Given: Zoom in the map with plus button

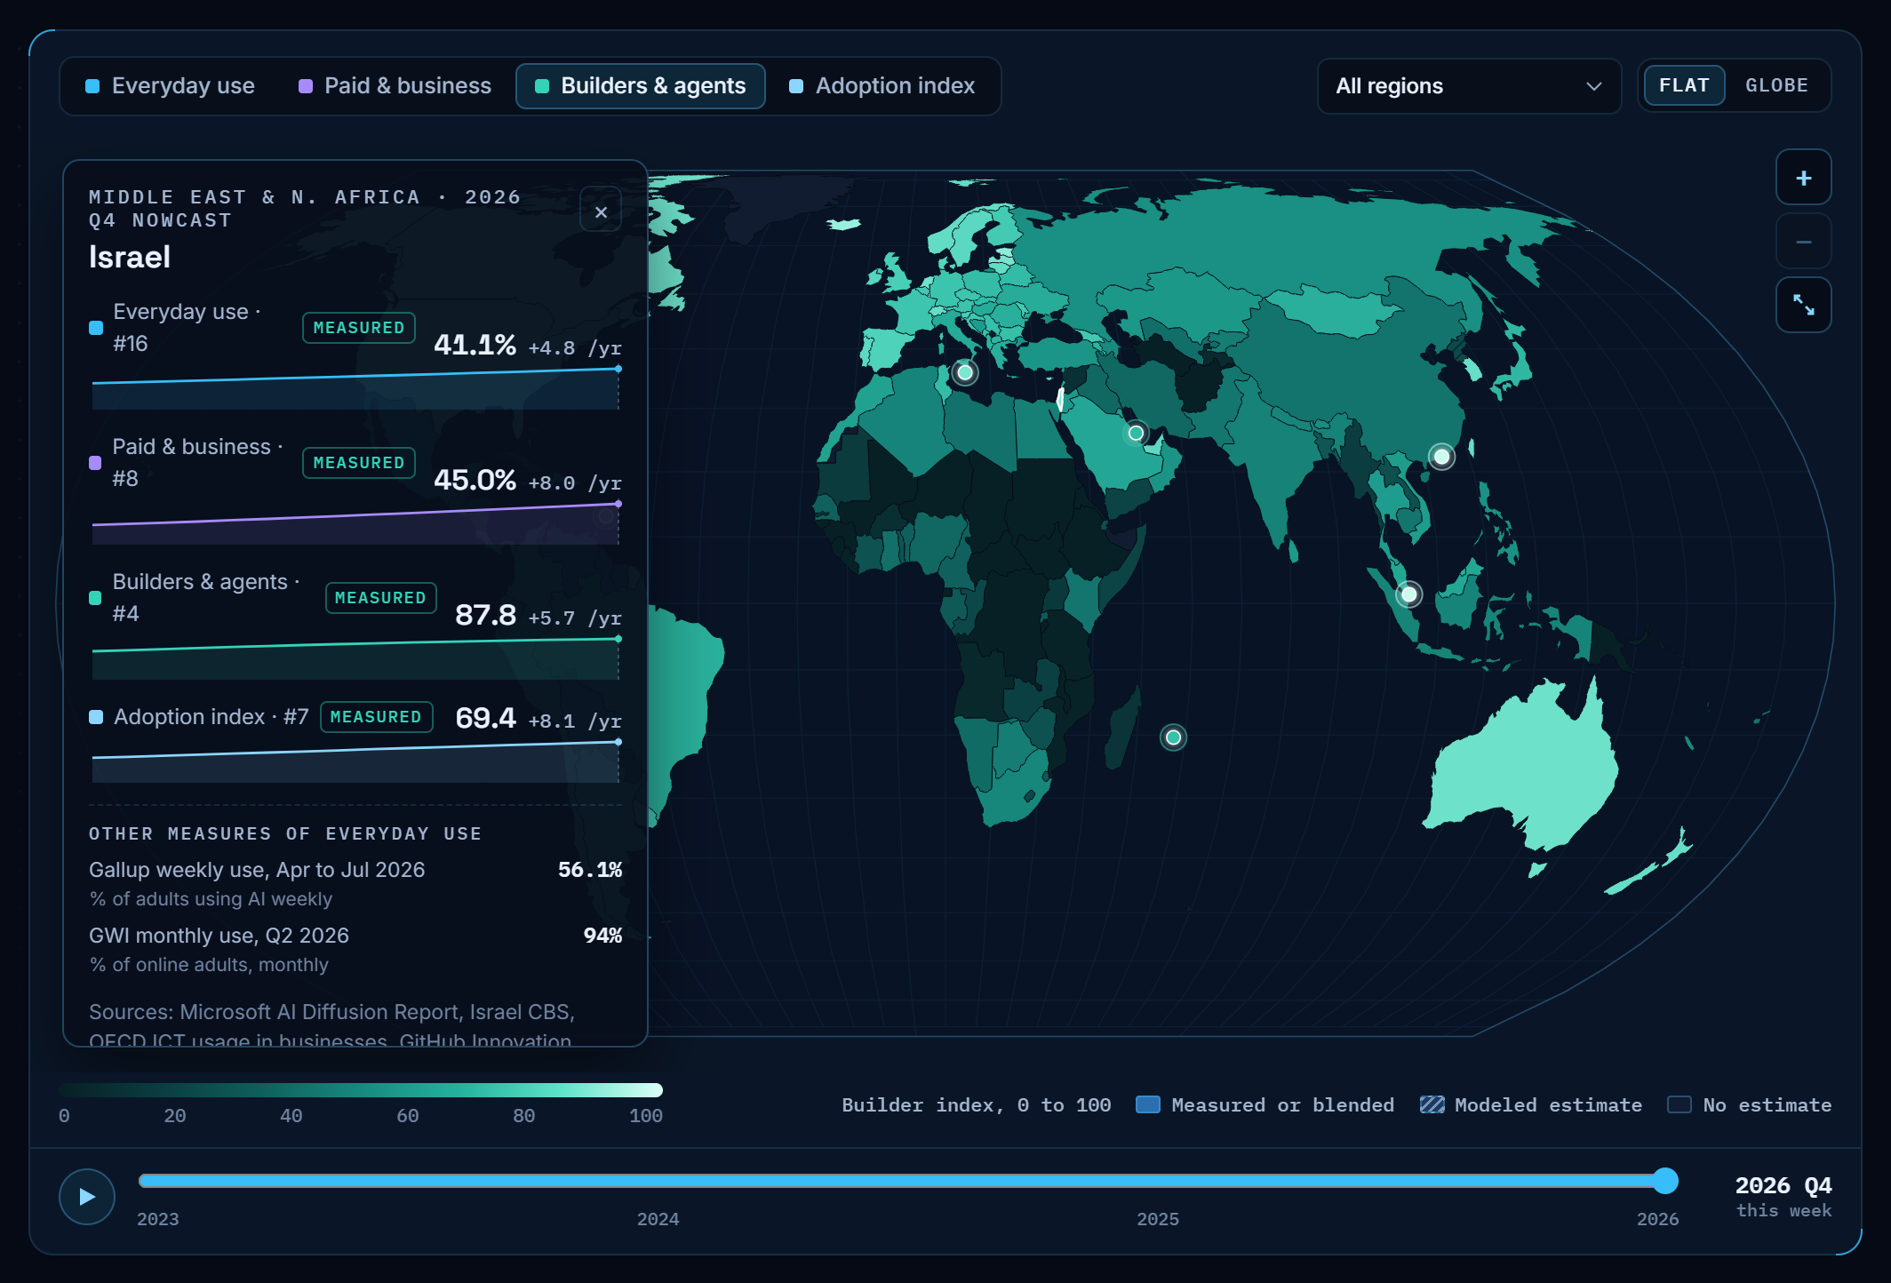Looking at the screenshot, I should (1803, 178).
